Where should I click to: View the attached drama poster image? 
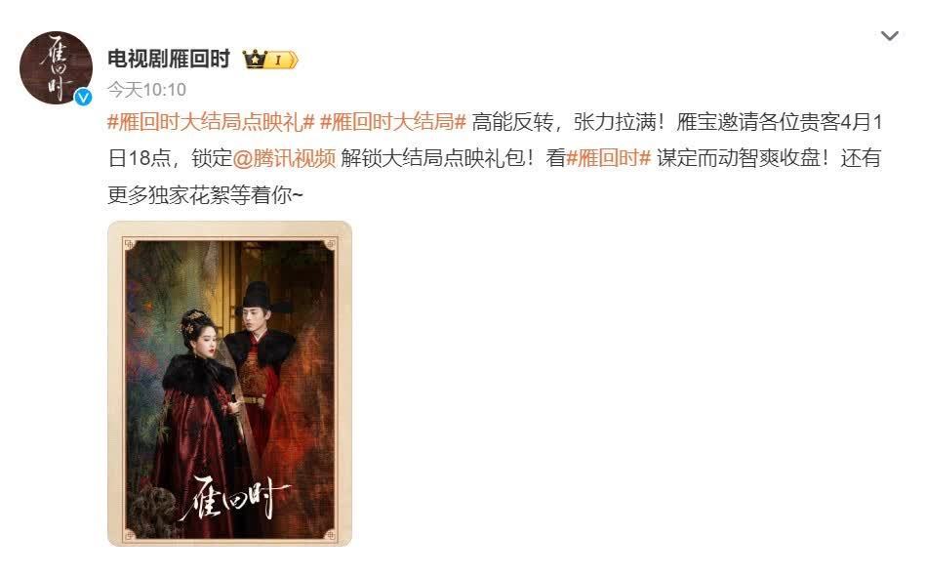click(229, 383)
